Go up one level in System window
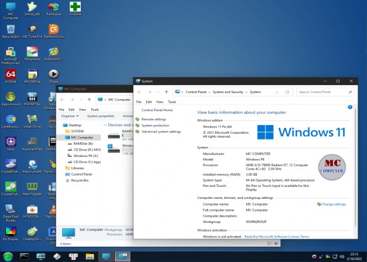Screen dimensions: 367x262 tap(166, 92)
